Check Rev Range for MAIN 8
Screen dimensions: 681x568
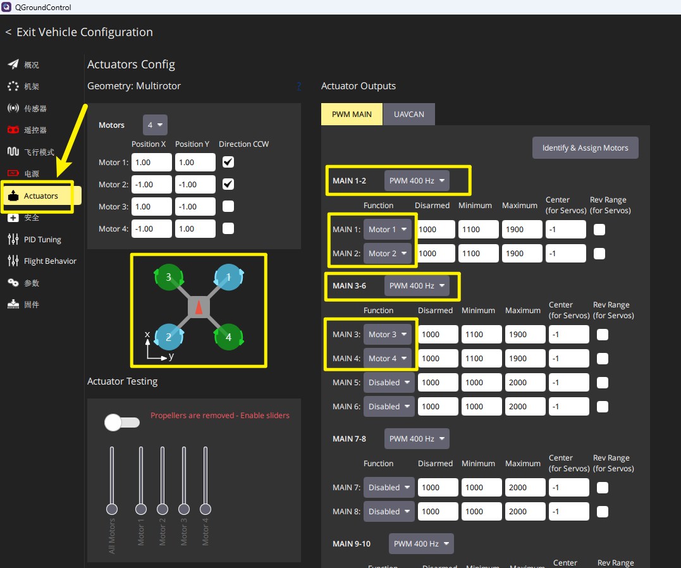pyautogui.click(x=603, y=512)
